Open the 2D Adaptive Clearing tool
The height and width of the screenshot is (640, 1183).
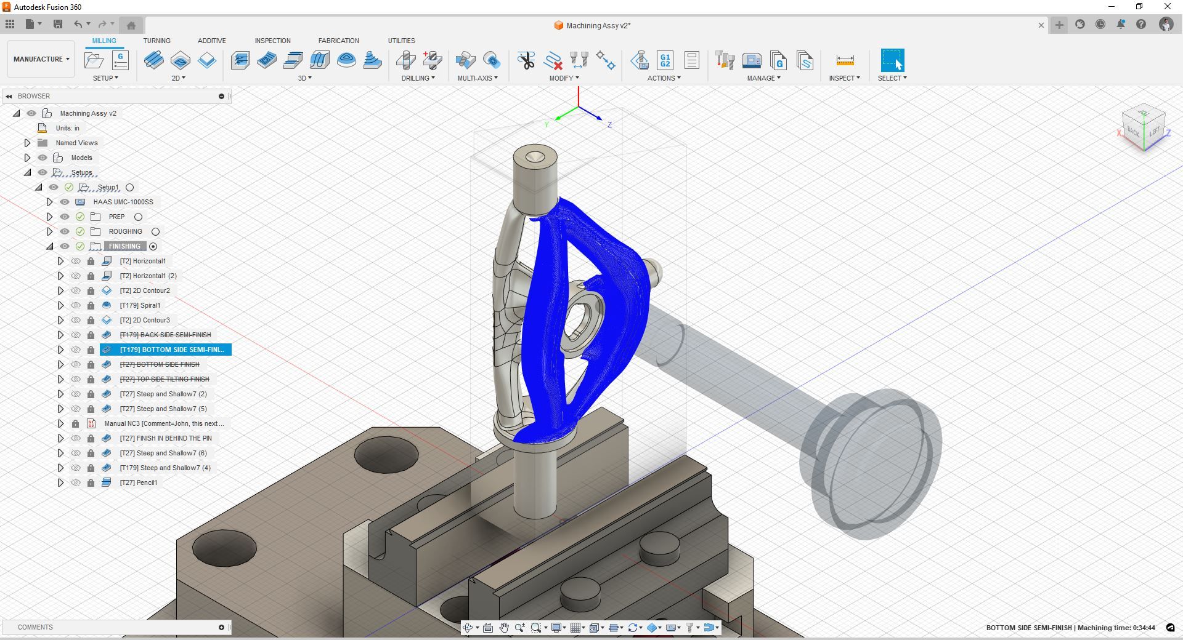(153, 60)
